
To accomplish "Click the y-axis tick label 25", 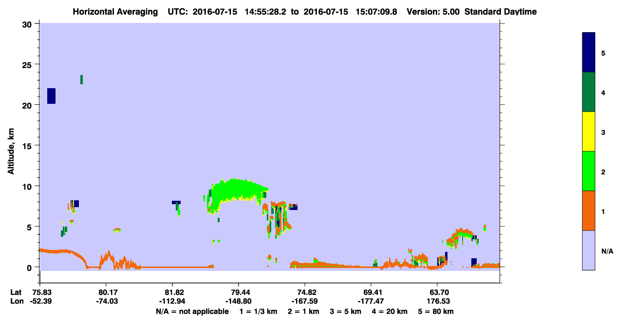I will [28, 64].
